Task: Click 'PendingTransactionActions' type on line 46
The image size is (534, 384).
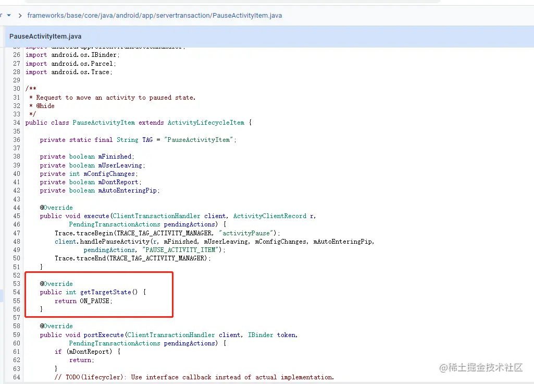Action: [x=115, y=224]
